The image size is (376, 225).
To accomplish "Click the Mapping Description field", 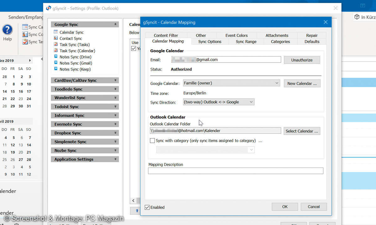I will [x=236, y=171].
